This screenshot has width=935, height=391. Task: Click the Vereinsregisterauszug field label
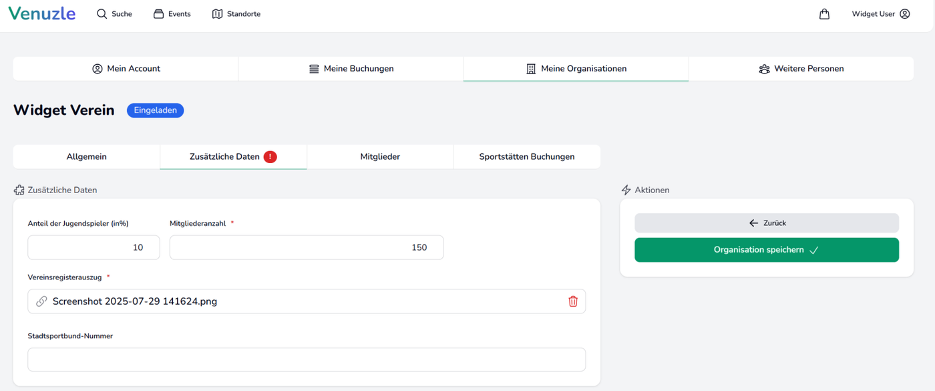[x=65, y=277]
